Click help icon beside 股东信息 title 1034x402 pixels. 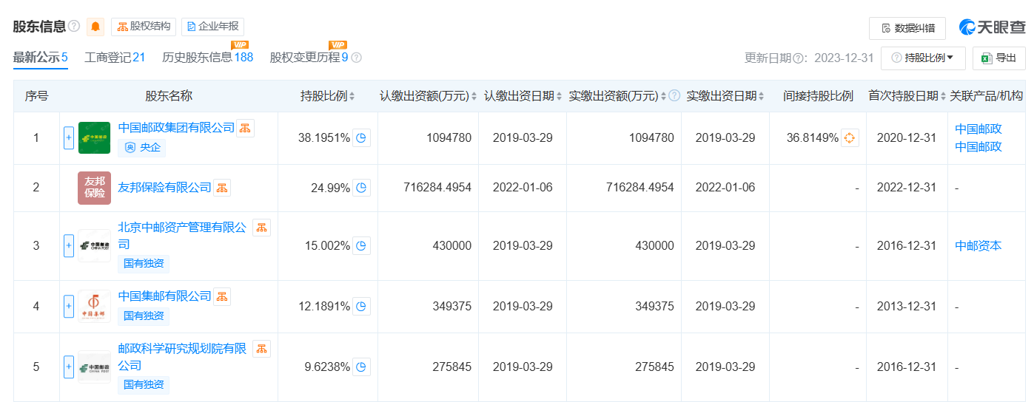click(x=74, y=27)
